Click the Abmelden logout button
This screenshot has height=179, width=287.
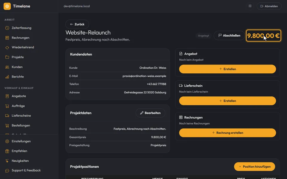pyautogui.click(x=269, y=6)
